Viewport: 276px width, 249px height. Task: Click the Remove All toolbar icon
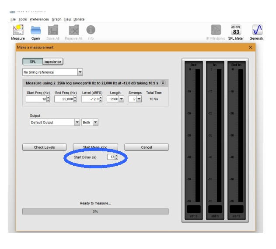[x=73, y=30]
